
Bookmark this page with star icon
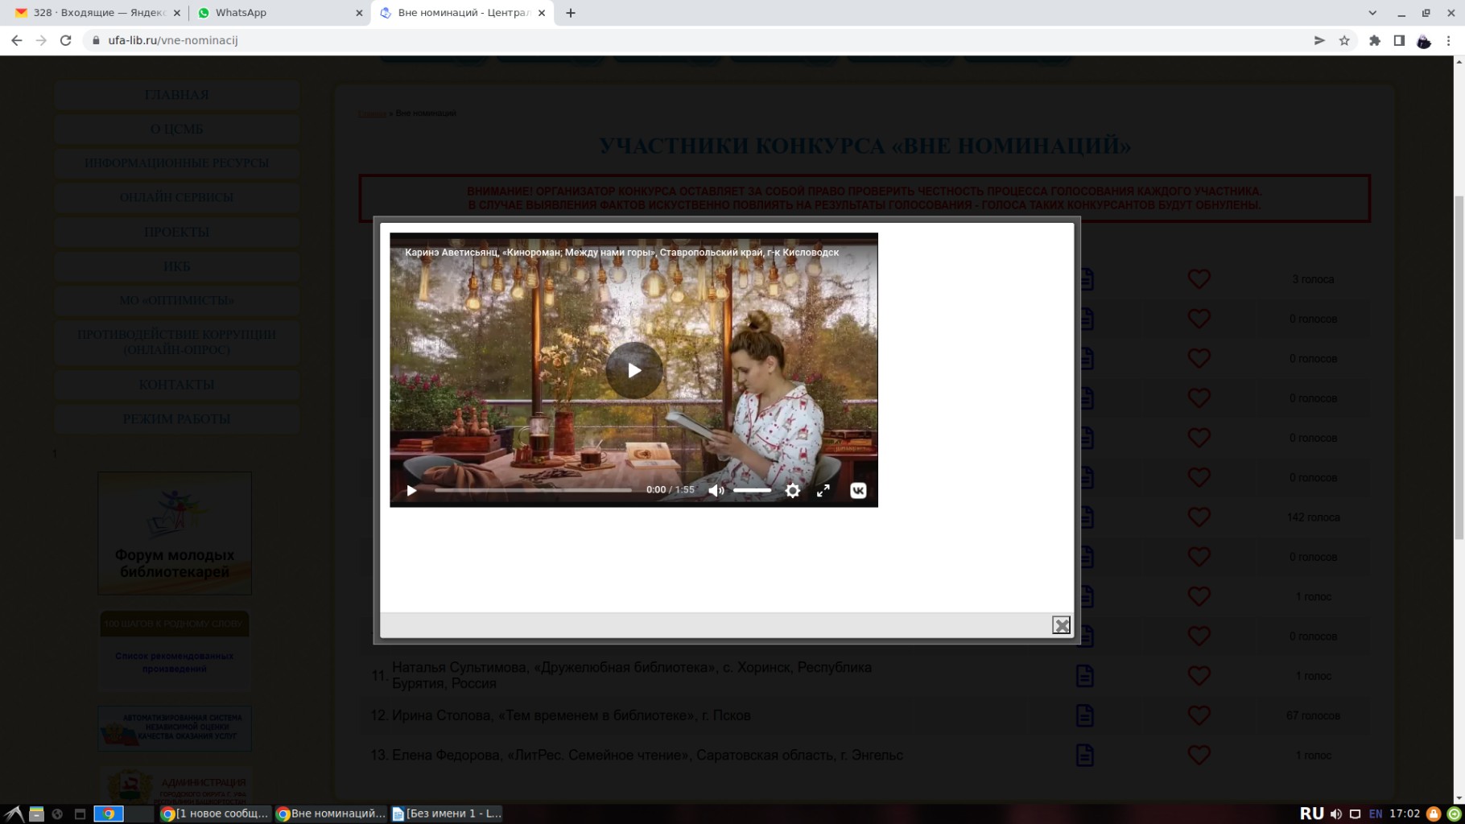point(1343,40)
